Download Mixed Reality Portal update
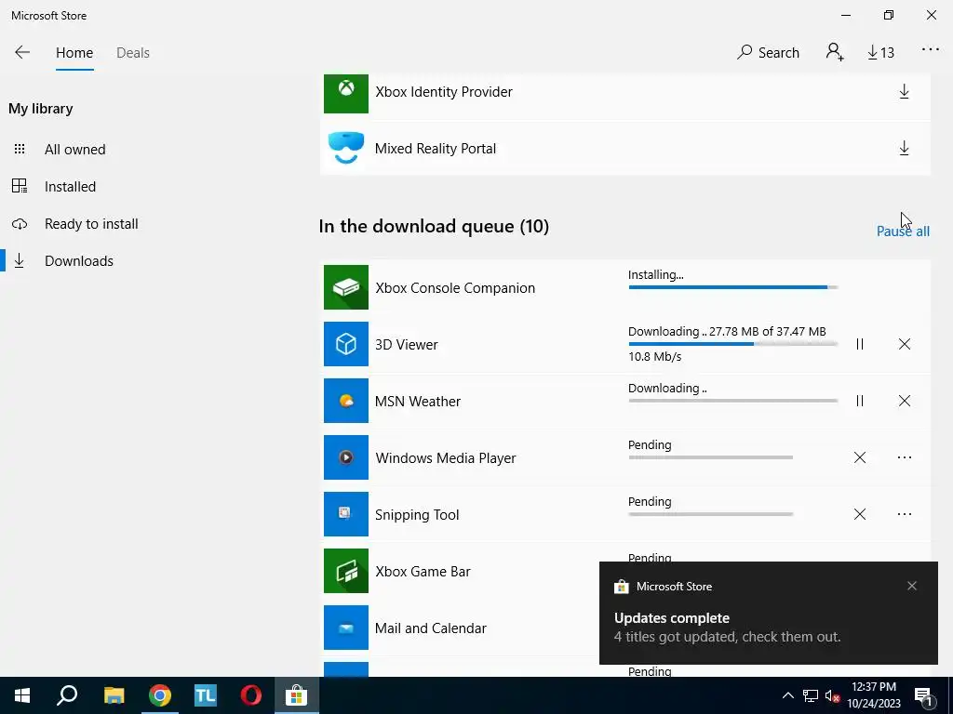This screenshot has height=714, width=953. [904, 148]
